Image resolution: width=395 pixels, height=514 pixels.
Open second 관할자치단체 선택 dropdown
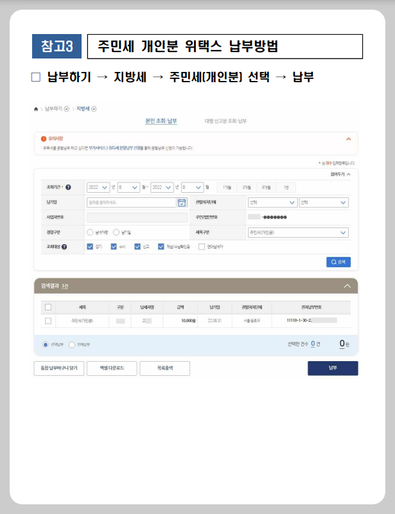pyautogui.click(x=324, y=202)
